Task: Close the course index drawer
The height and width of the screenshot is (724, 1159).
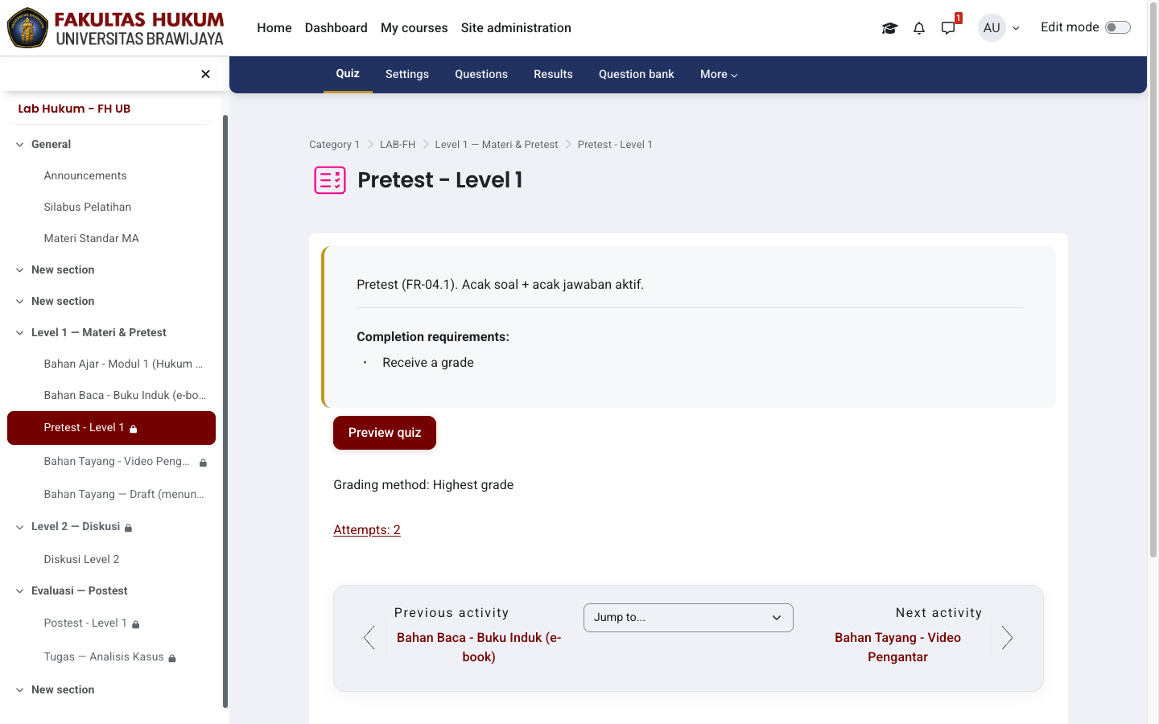Action: (x=205, y=74)
